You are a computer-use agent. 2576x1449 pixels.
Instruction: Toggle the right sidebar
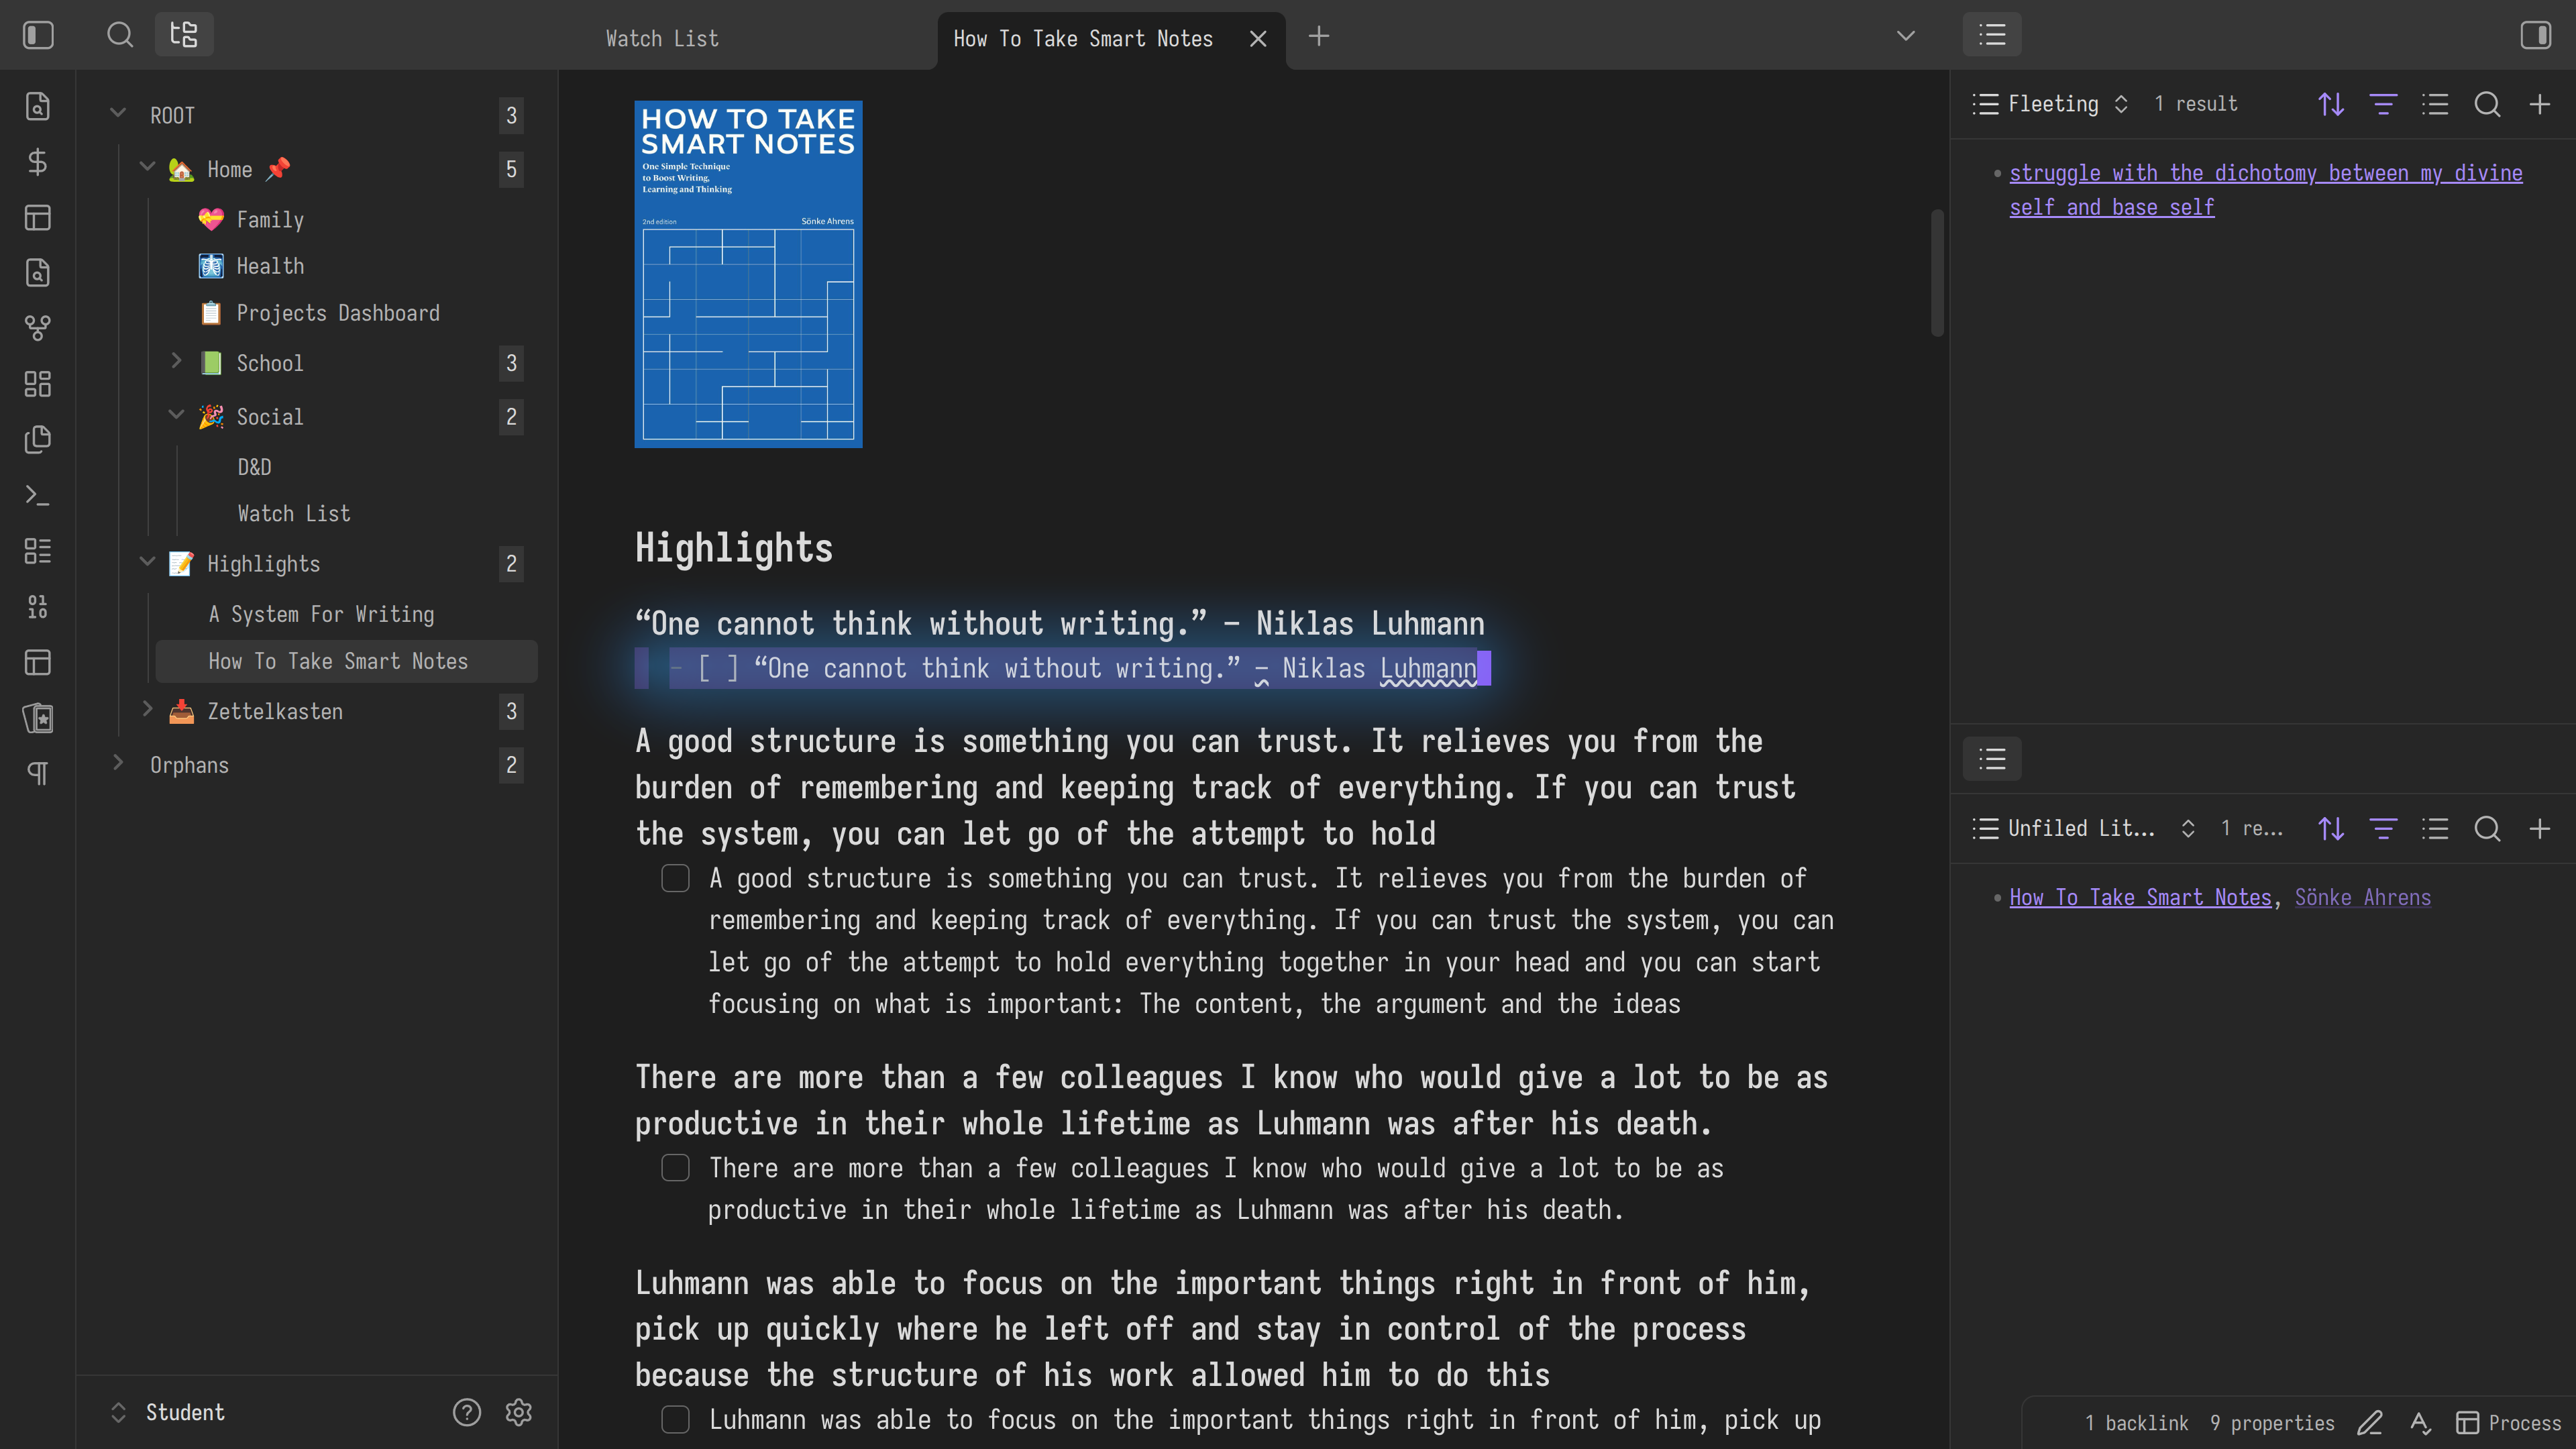pyautogui.click(x=2536, y=36)
